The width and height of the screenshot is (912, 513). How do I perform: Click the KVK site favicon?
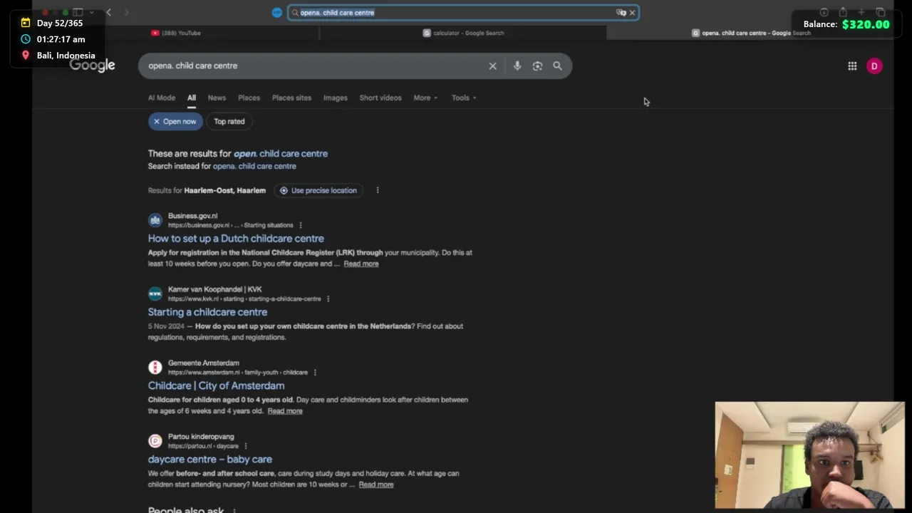[155, 294]
